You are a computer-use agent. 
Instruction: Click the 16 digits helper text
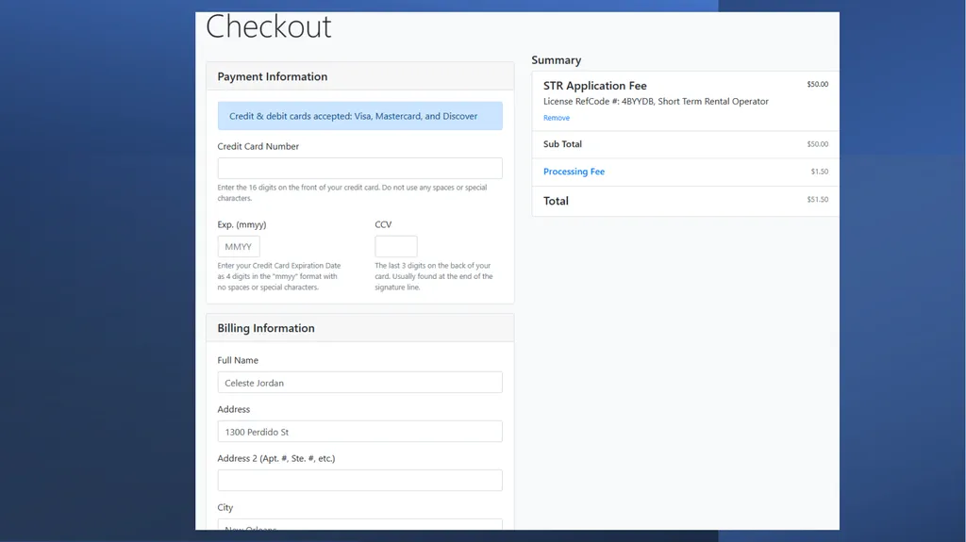click(x=352, y=193)
